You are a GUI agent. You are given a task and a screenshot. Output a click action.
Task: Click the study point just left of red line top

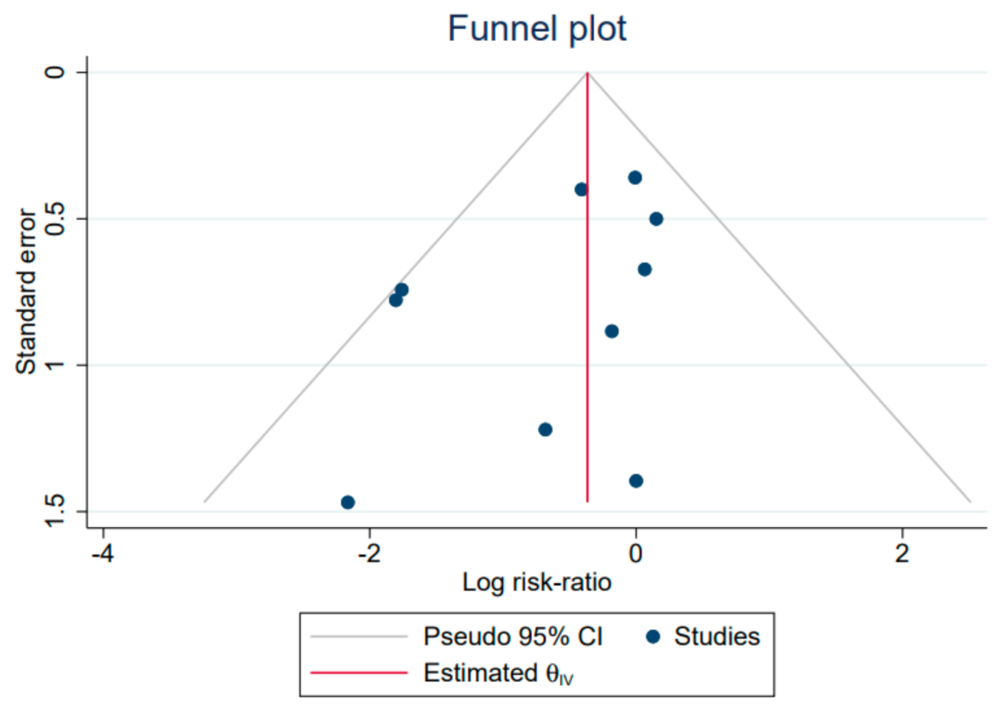pos(582,189)
